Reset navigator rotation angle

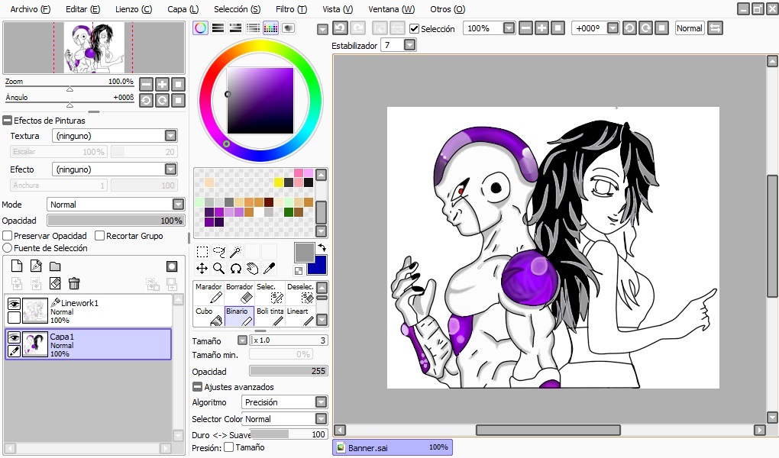178,101
